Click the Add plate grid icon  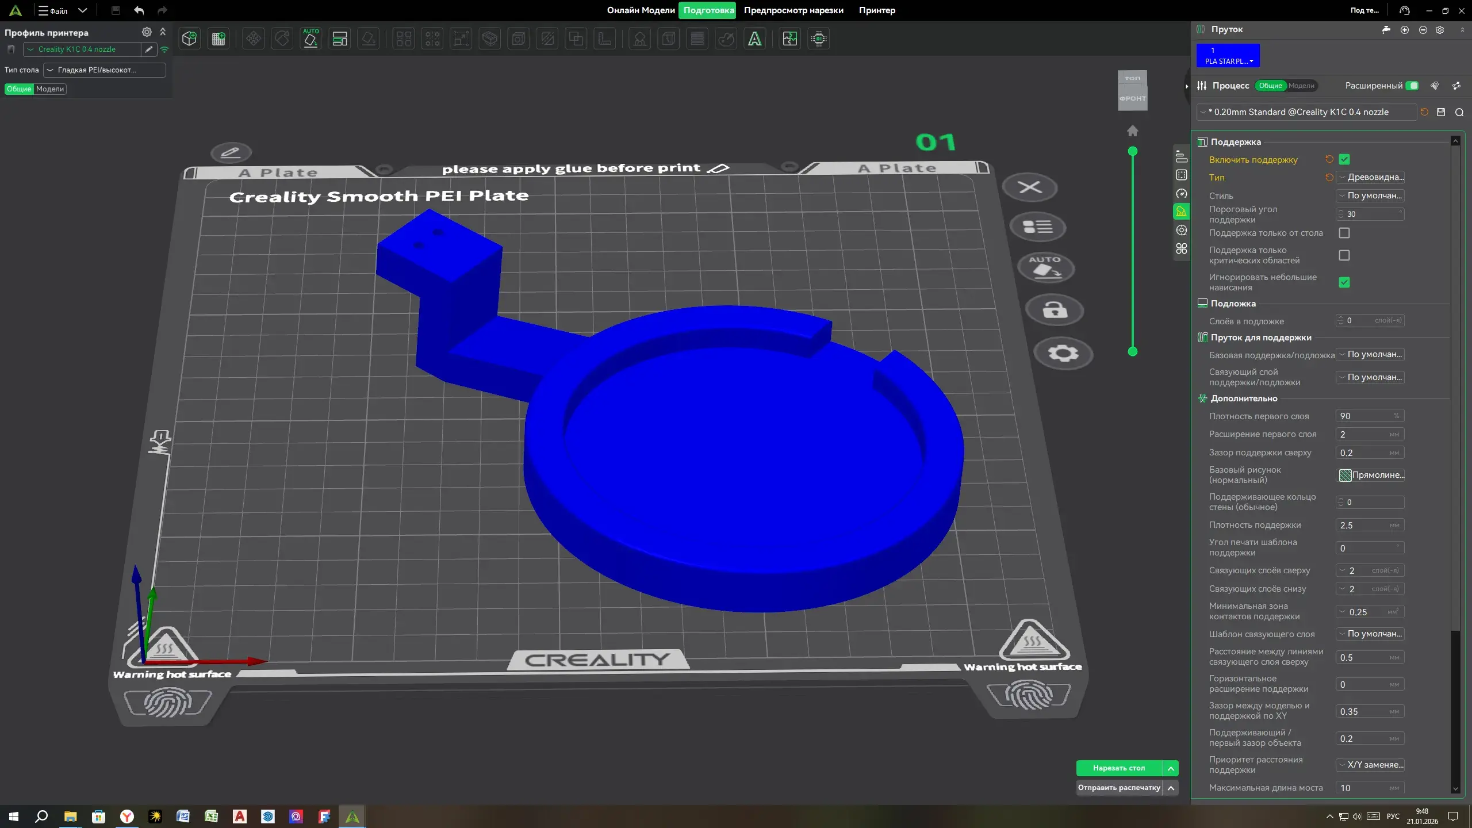(218, 39)
